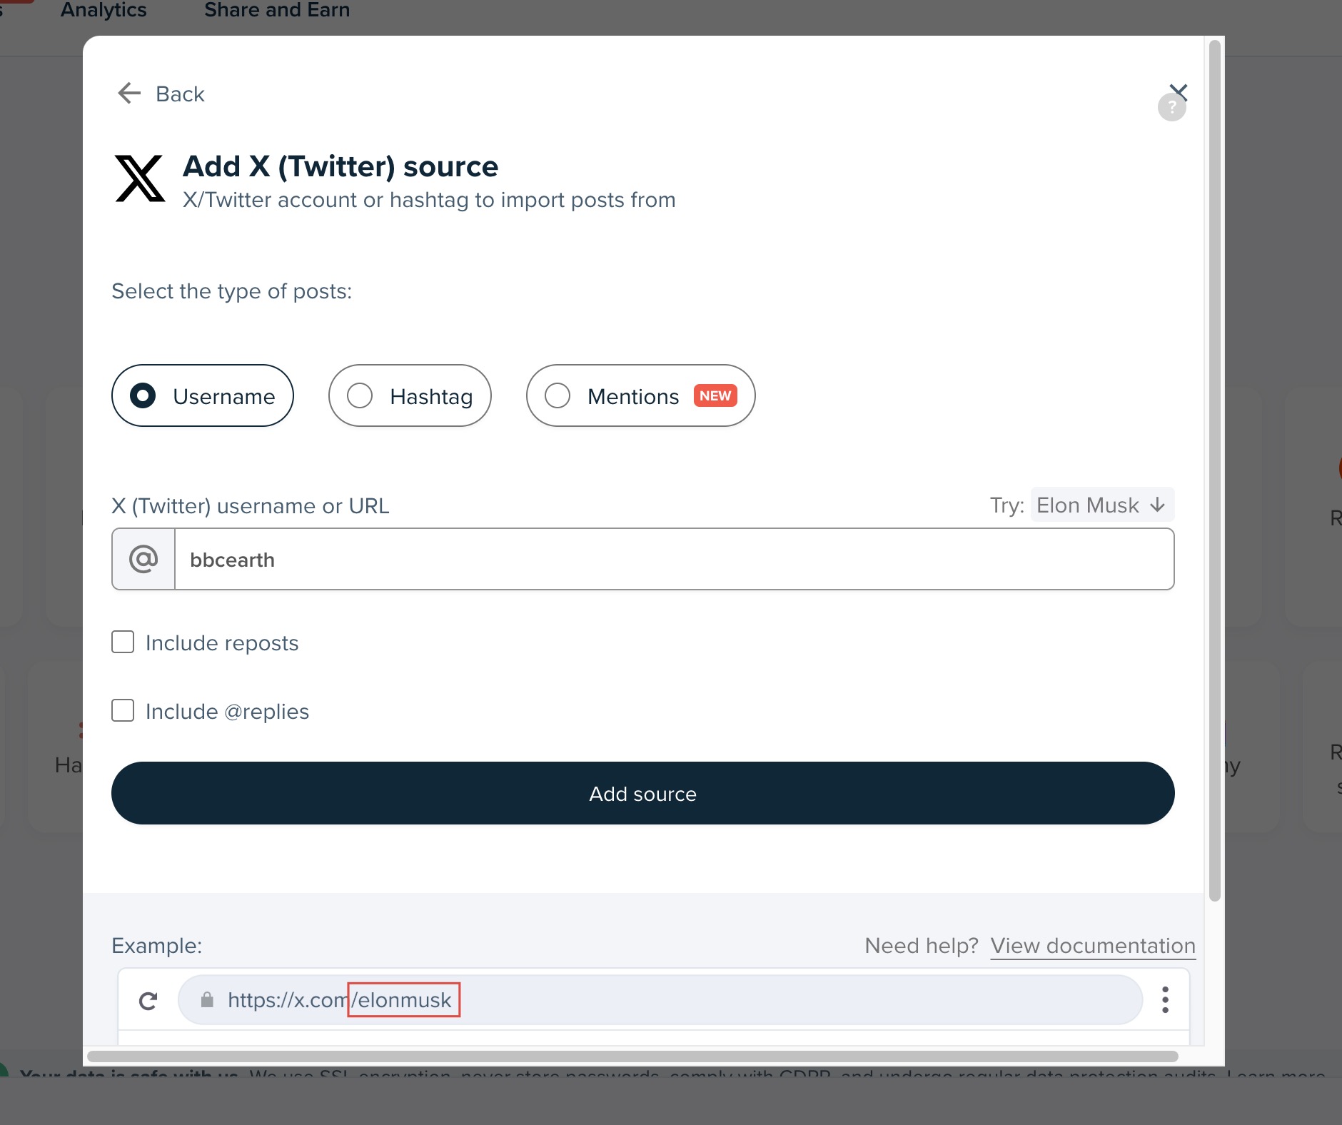Select the Hashtag radio option
The image size is (1342, 1125).
[x=410, y=395]
